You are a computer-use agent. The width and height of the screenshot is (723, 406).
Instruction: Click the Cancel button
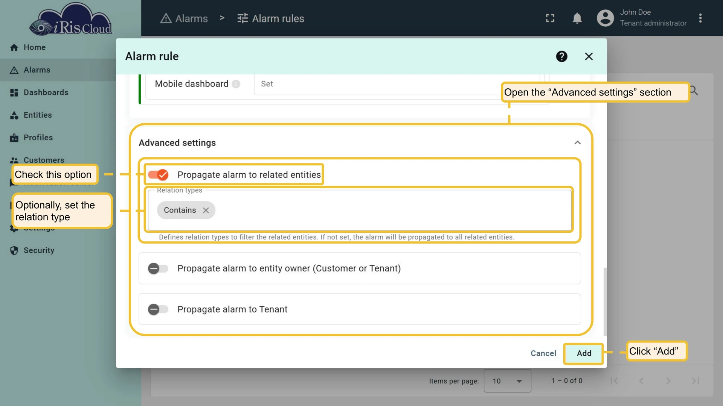pos(543,353)
